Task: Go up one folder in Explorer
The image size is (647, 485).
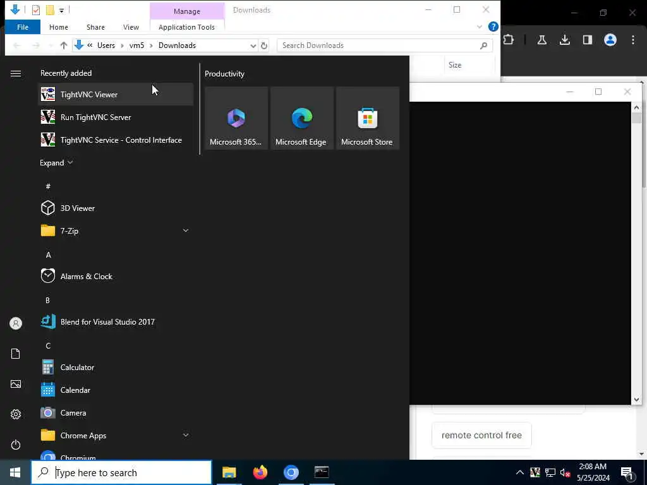Action: [64, 45]
